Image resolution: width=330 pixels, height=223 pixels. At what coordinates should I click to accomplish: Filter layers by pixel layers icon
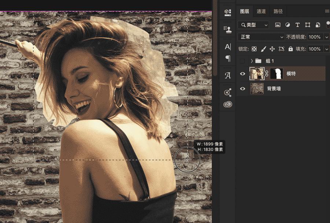[278, 25]
